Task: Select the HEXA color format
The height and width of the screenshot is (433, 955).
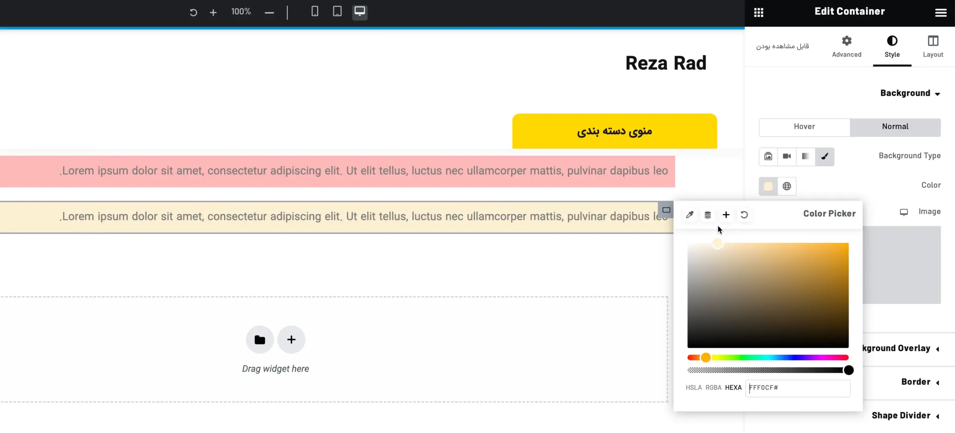Action: click(733, 387)
